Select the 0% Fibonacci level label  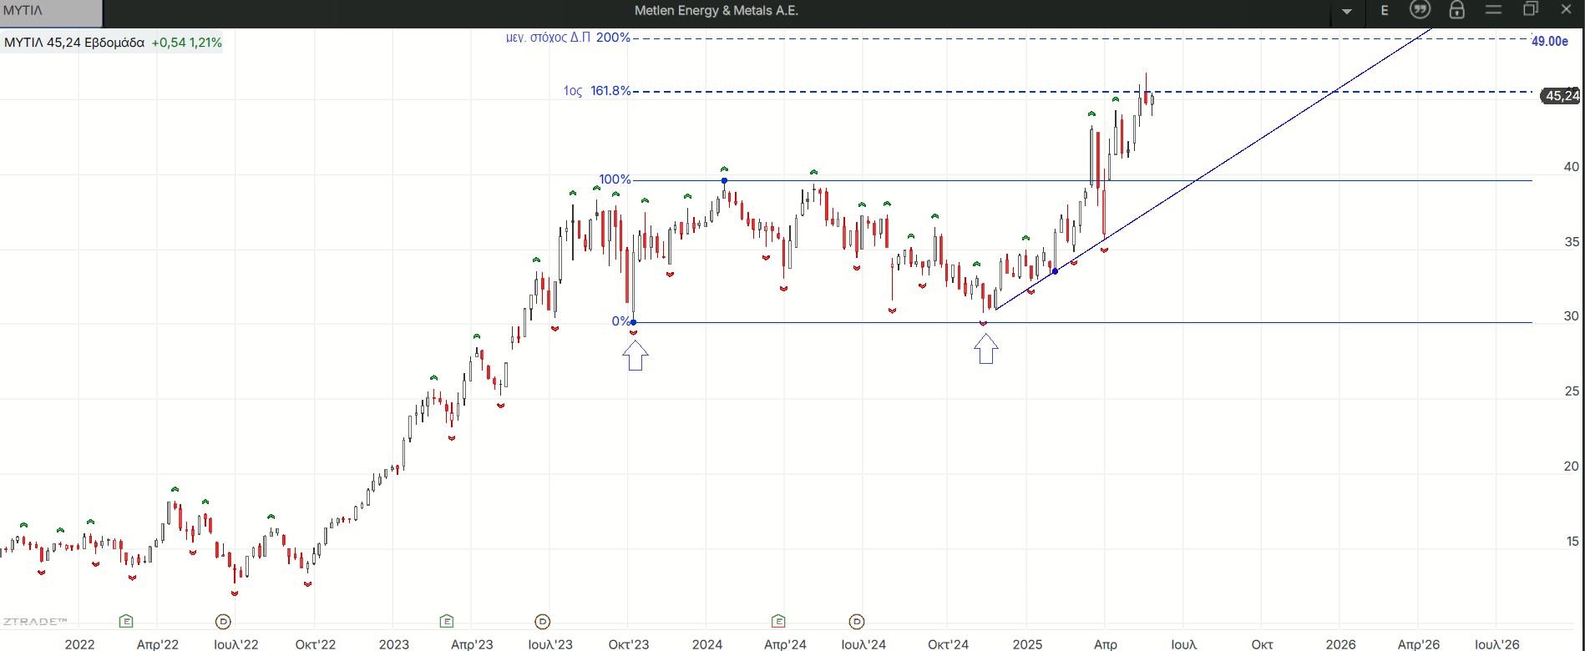click(x=621, y=321)
